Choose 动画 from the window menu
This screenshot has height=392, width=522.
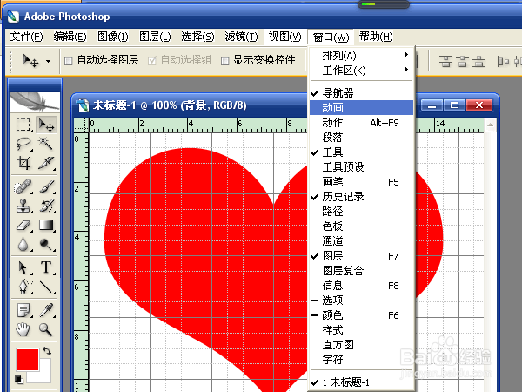tap(362, 108)
